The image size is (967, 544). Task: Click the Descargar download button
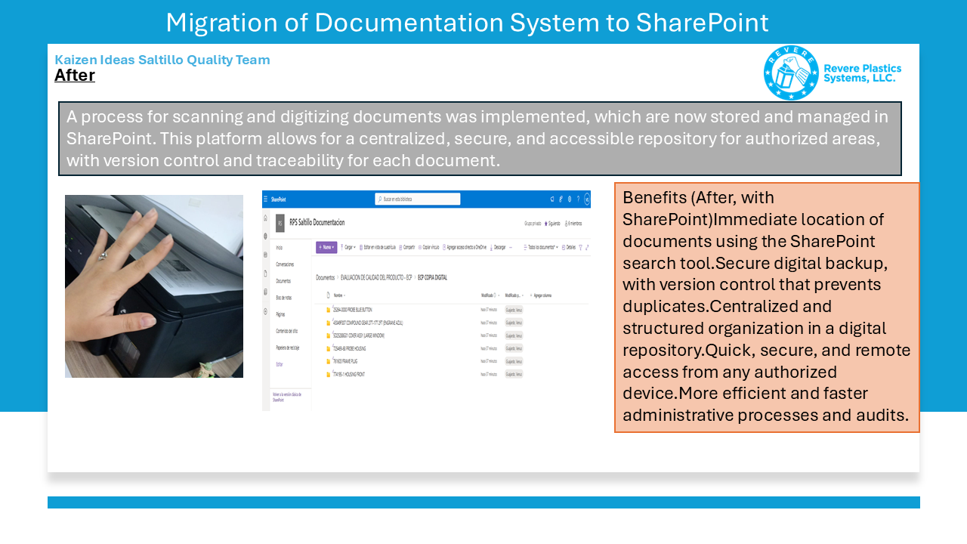498,247
